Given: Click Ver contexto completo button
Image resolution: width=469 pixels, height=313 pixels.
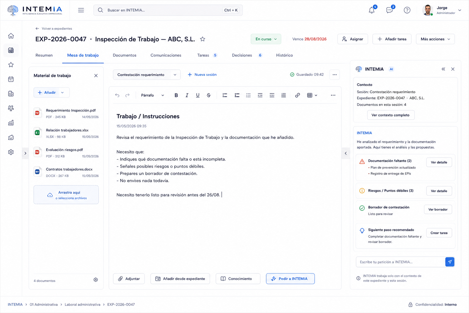Looking at the screenshot, I should pos(391,115).
